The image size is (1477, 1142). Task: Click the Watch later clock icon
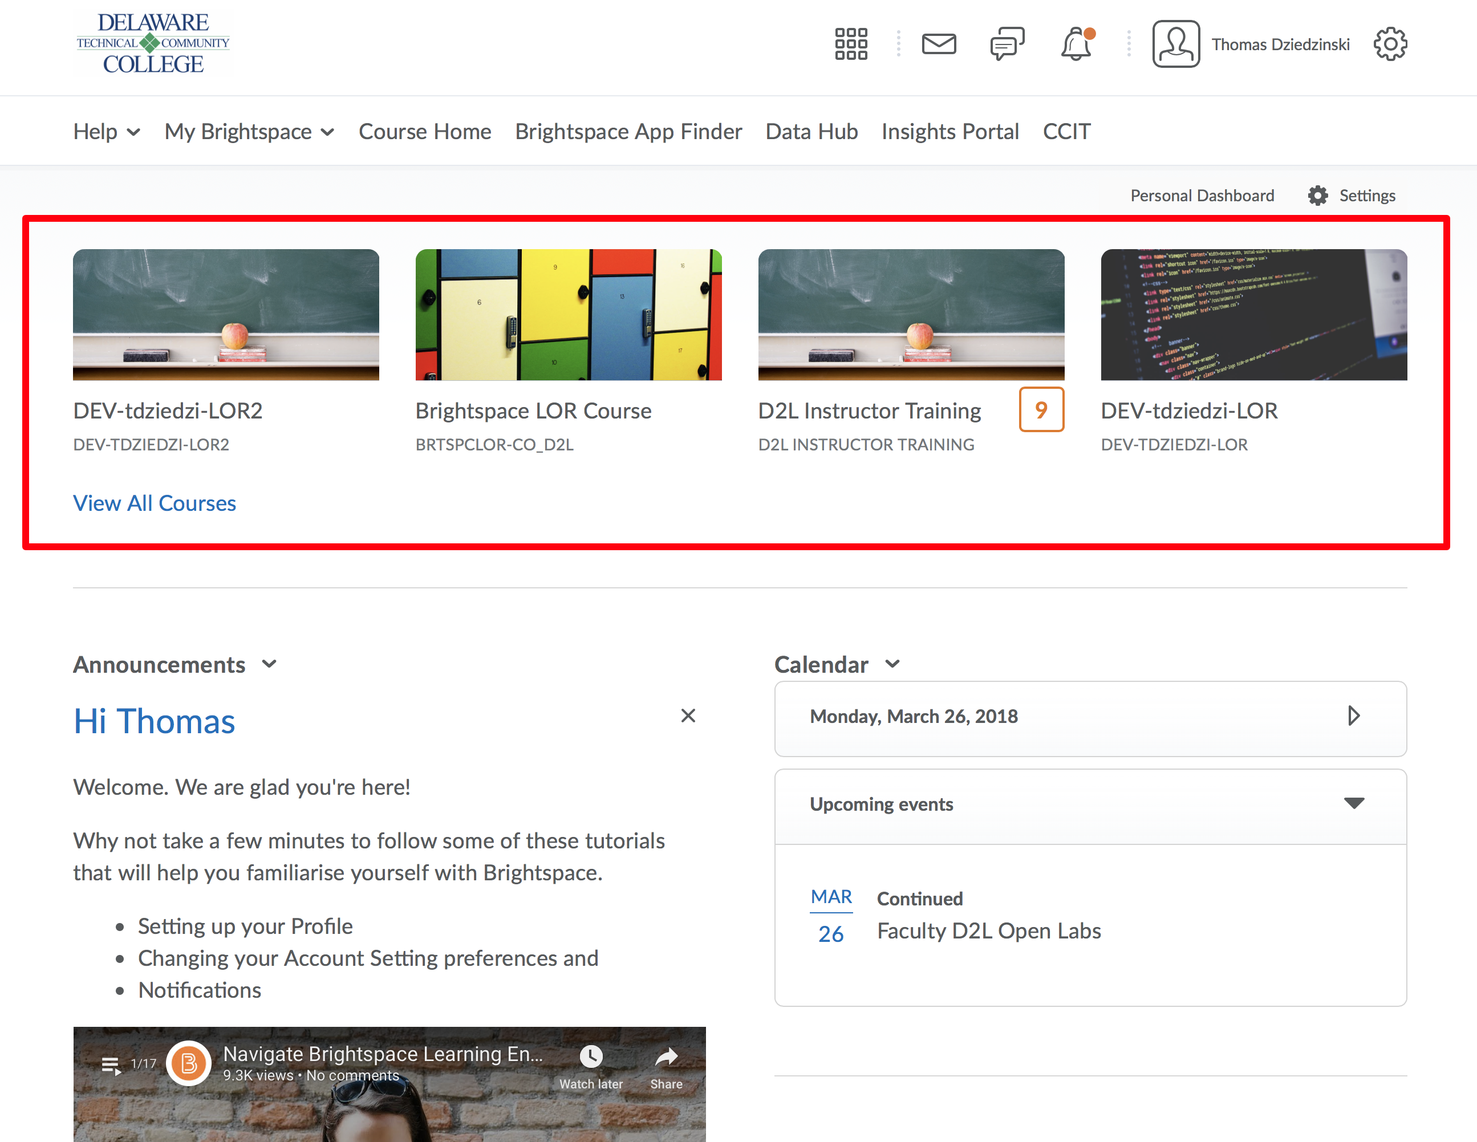point(590,1056)
